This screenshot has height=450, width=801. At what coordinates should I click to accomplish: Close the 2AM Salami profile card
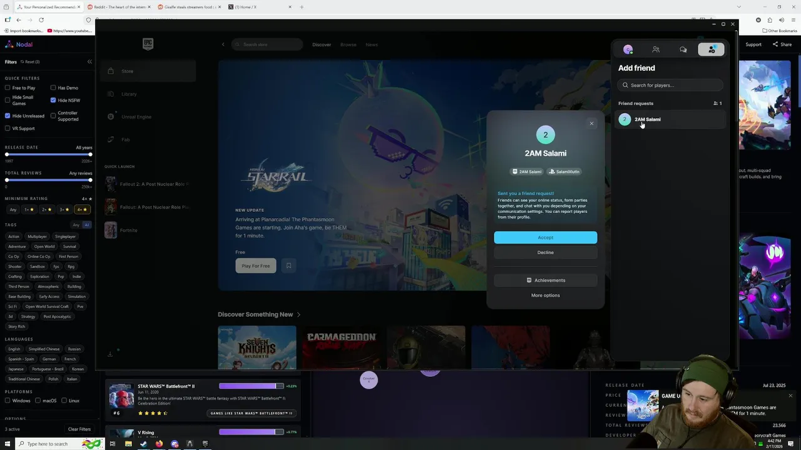(x=591, y=123)
